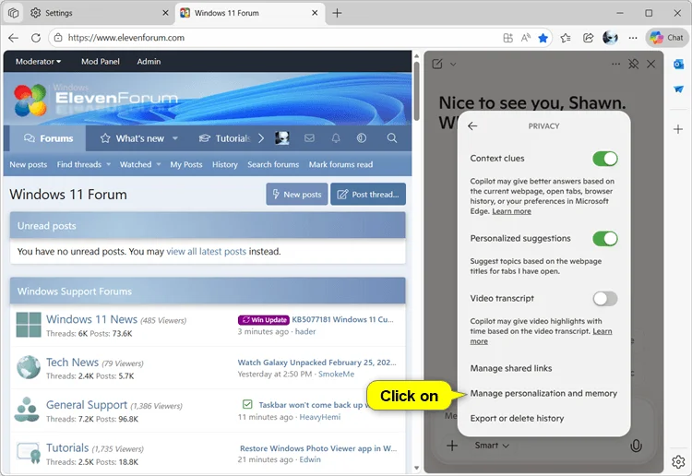692x476 pixels.
Task: Click the blue favorite star icon
Action: 543,38
